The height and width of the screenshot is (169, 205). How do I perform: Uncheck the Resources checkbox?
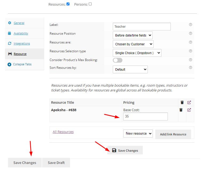click(x=68, y=4)
